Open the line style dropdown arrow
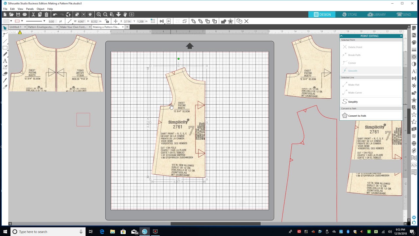 pyautogui.click(x=44, y=21)
